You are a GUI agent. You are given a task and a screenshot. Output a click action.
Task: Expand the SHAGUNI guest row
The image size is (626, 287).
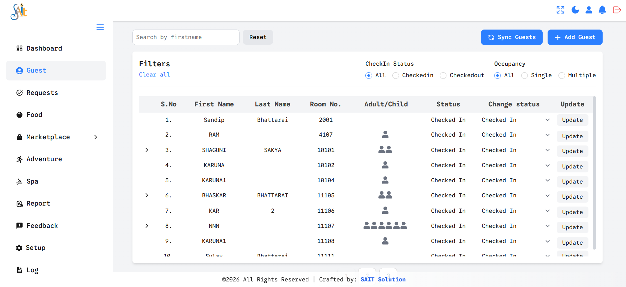pyautogui.click(x=147, y=150)
